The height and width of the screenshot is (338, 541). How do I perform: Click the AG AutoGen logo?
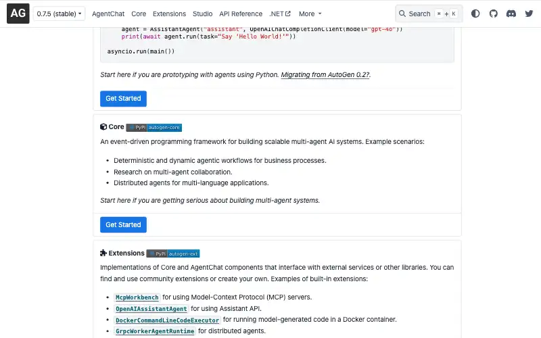(x=18, y=14)
